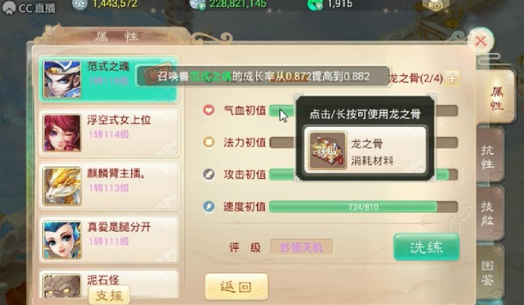Image resolution: width=524 pixels, height=305 pixels.
Task: Tap the 支援 support label button
Action: [x=110, y=295]
